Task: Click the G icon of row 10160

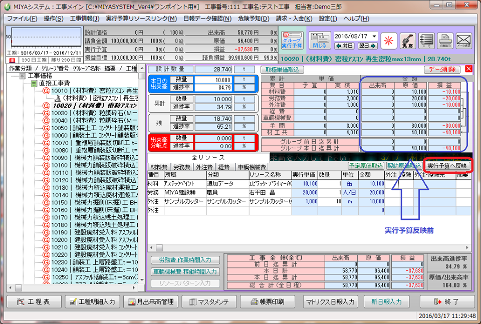Action: 46,210
